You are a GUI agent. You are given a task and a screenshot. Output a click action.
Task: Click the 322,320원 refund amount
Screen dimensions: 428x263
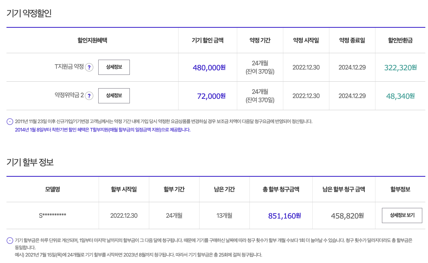pos(400,68)
